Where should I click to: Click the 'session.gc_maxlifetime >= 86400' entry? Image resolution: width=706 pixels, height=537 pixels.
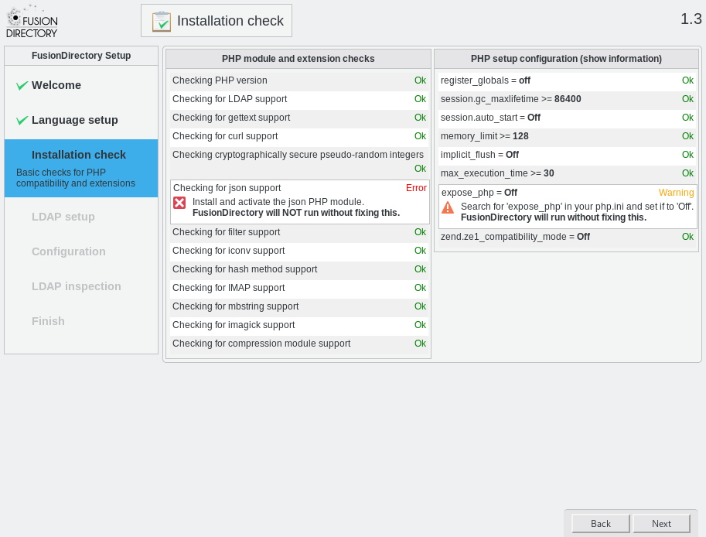tap(568, 99)
